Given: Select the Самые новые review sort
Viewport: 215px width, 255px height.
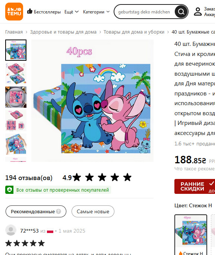Looking at the screenshot, I should [93, 211].
